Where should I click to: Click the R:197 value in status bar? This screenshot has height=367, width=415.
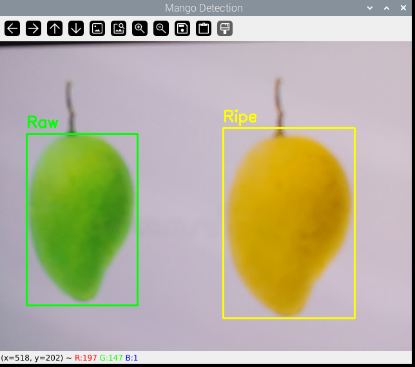tap(86, 358)
